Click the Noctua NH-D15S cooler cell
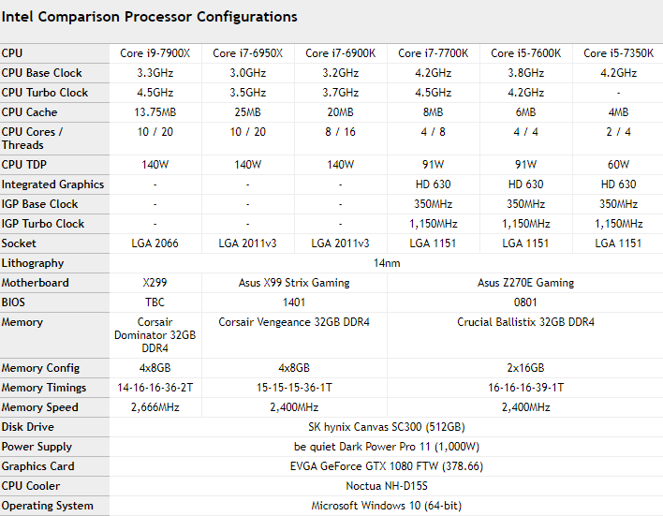The image size is (663, 516). coord(387,486)
